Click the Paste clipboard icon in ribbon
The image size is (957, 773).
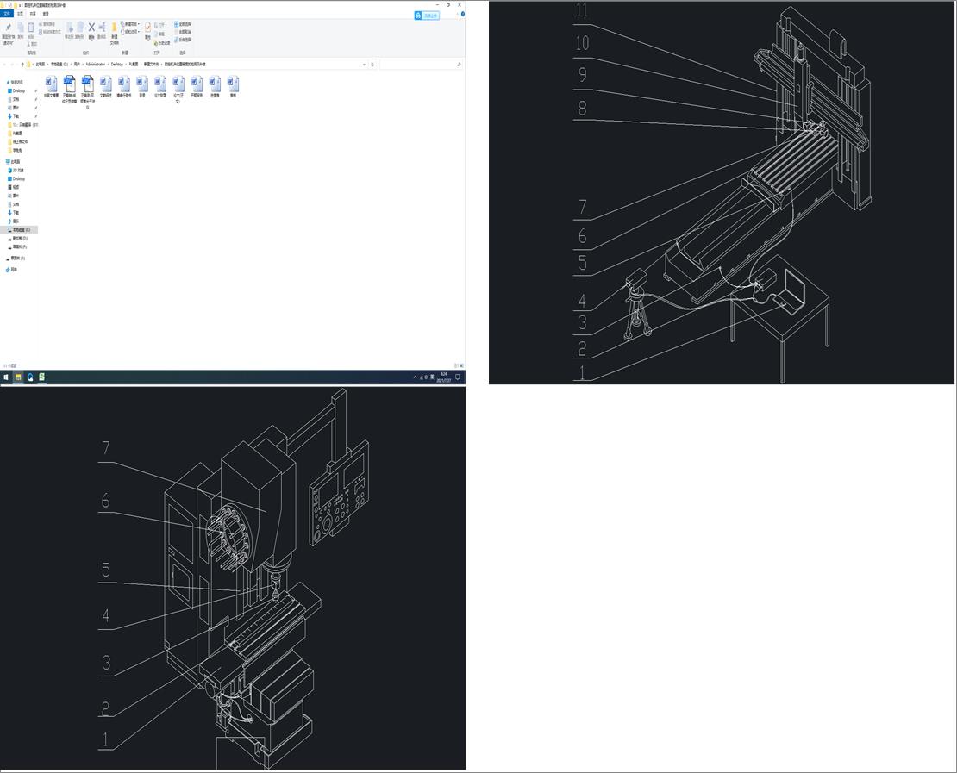tap(30, 30)
